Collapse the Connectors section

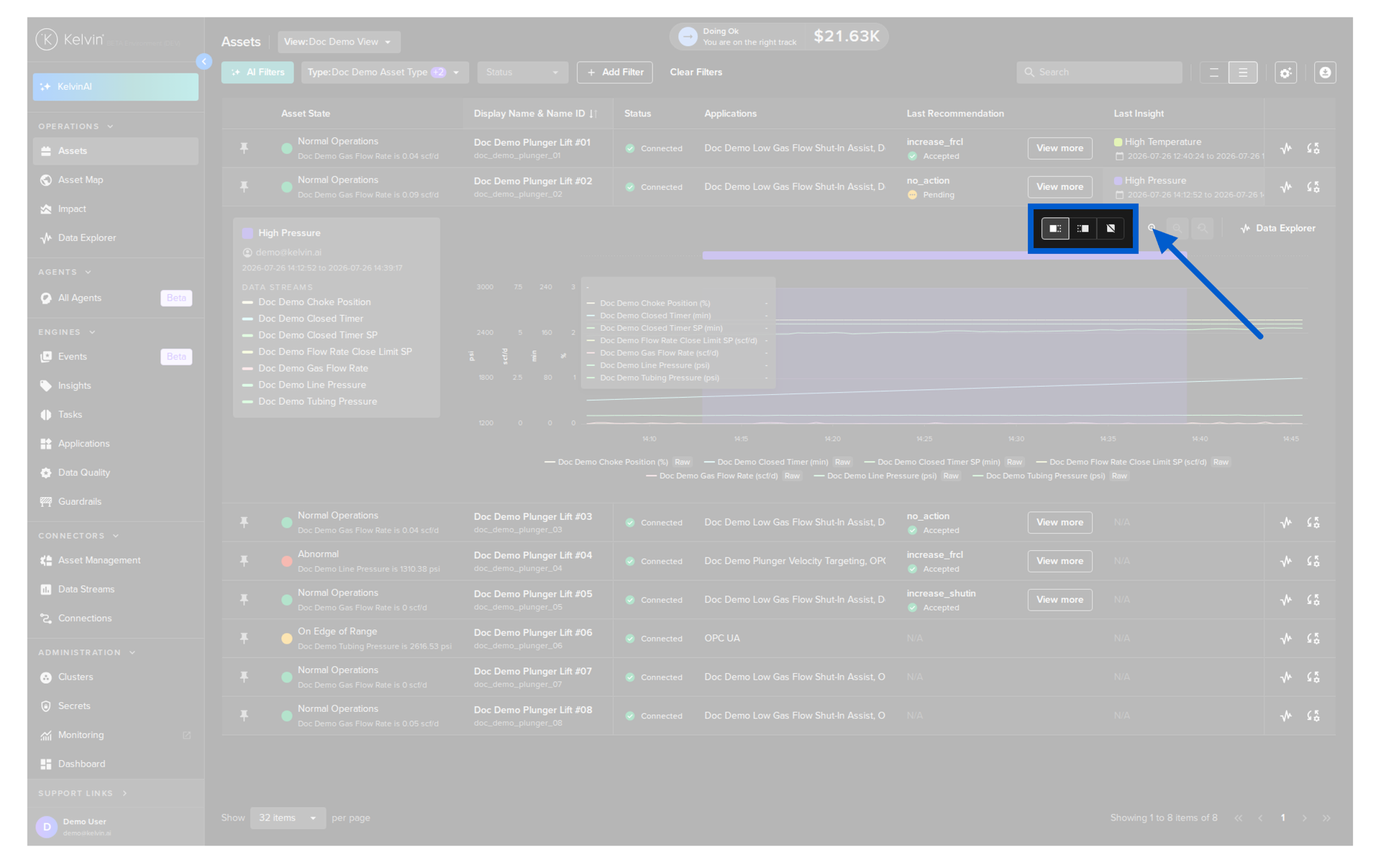point(116,536)
